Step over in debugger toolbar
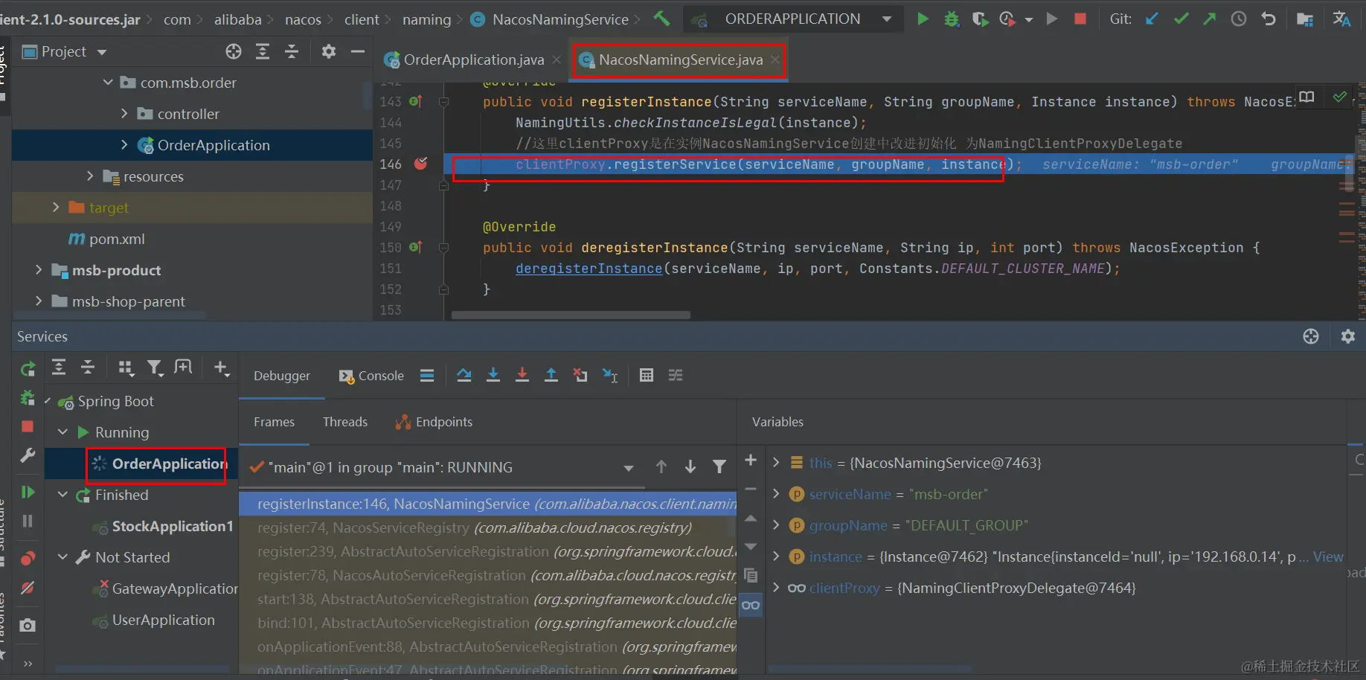This screenshot has height=680, width=1366. [x=464, y=375]
